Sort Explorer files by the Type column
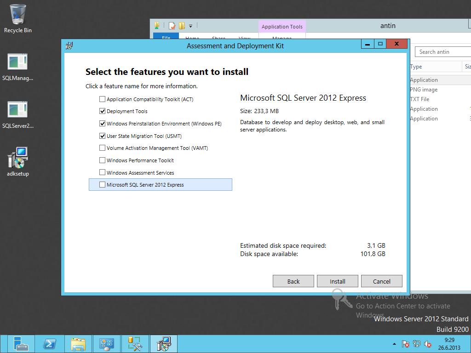Screen dimensions: 471x353 pyautogui.click(x=436, y=66)
